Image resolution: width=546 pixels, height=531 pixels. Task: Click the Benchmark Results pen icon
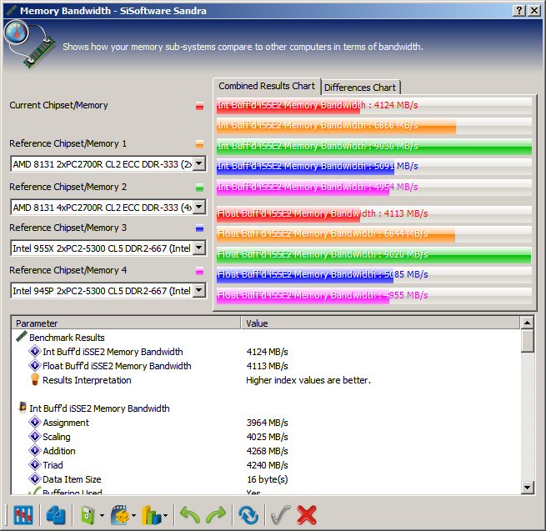tap(22, 337)
